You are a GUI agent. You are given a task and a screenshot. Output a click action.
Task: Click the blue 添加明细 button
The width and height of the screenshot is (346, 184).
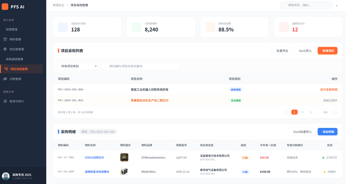click(327, 132)
